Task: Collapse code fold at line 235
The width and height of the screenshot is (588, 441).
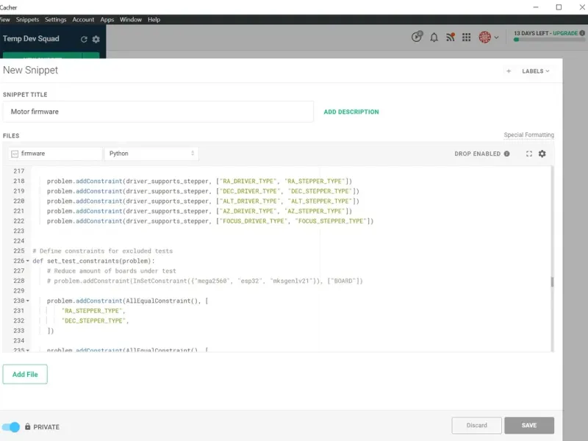Action: tap(27, 351)
